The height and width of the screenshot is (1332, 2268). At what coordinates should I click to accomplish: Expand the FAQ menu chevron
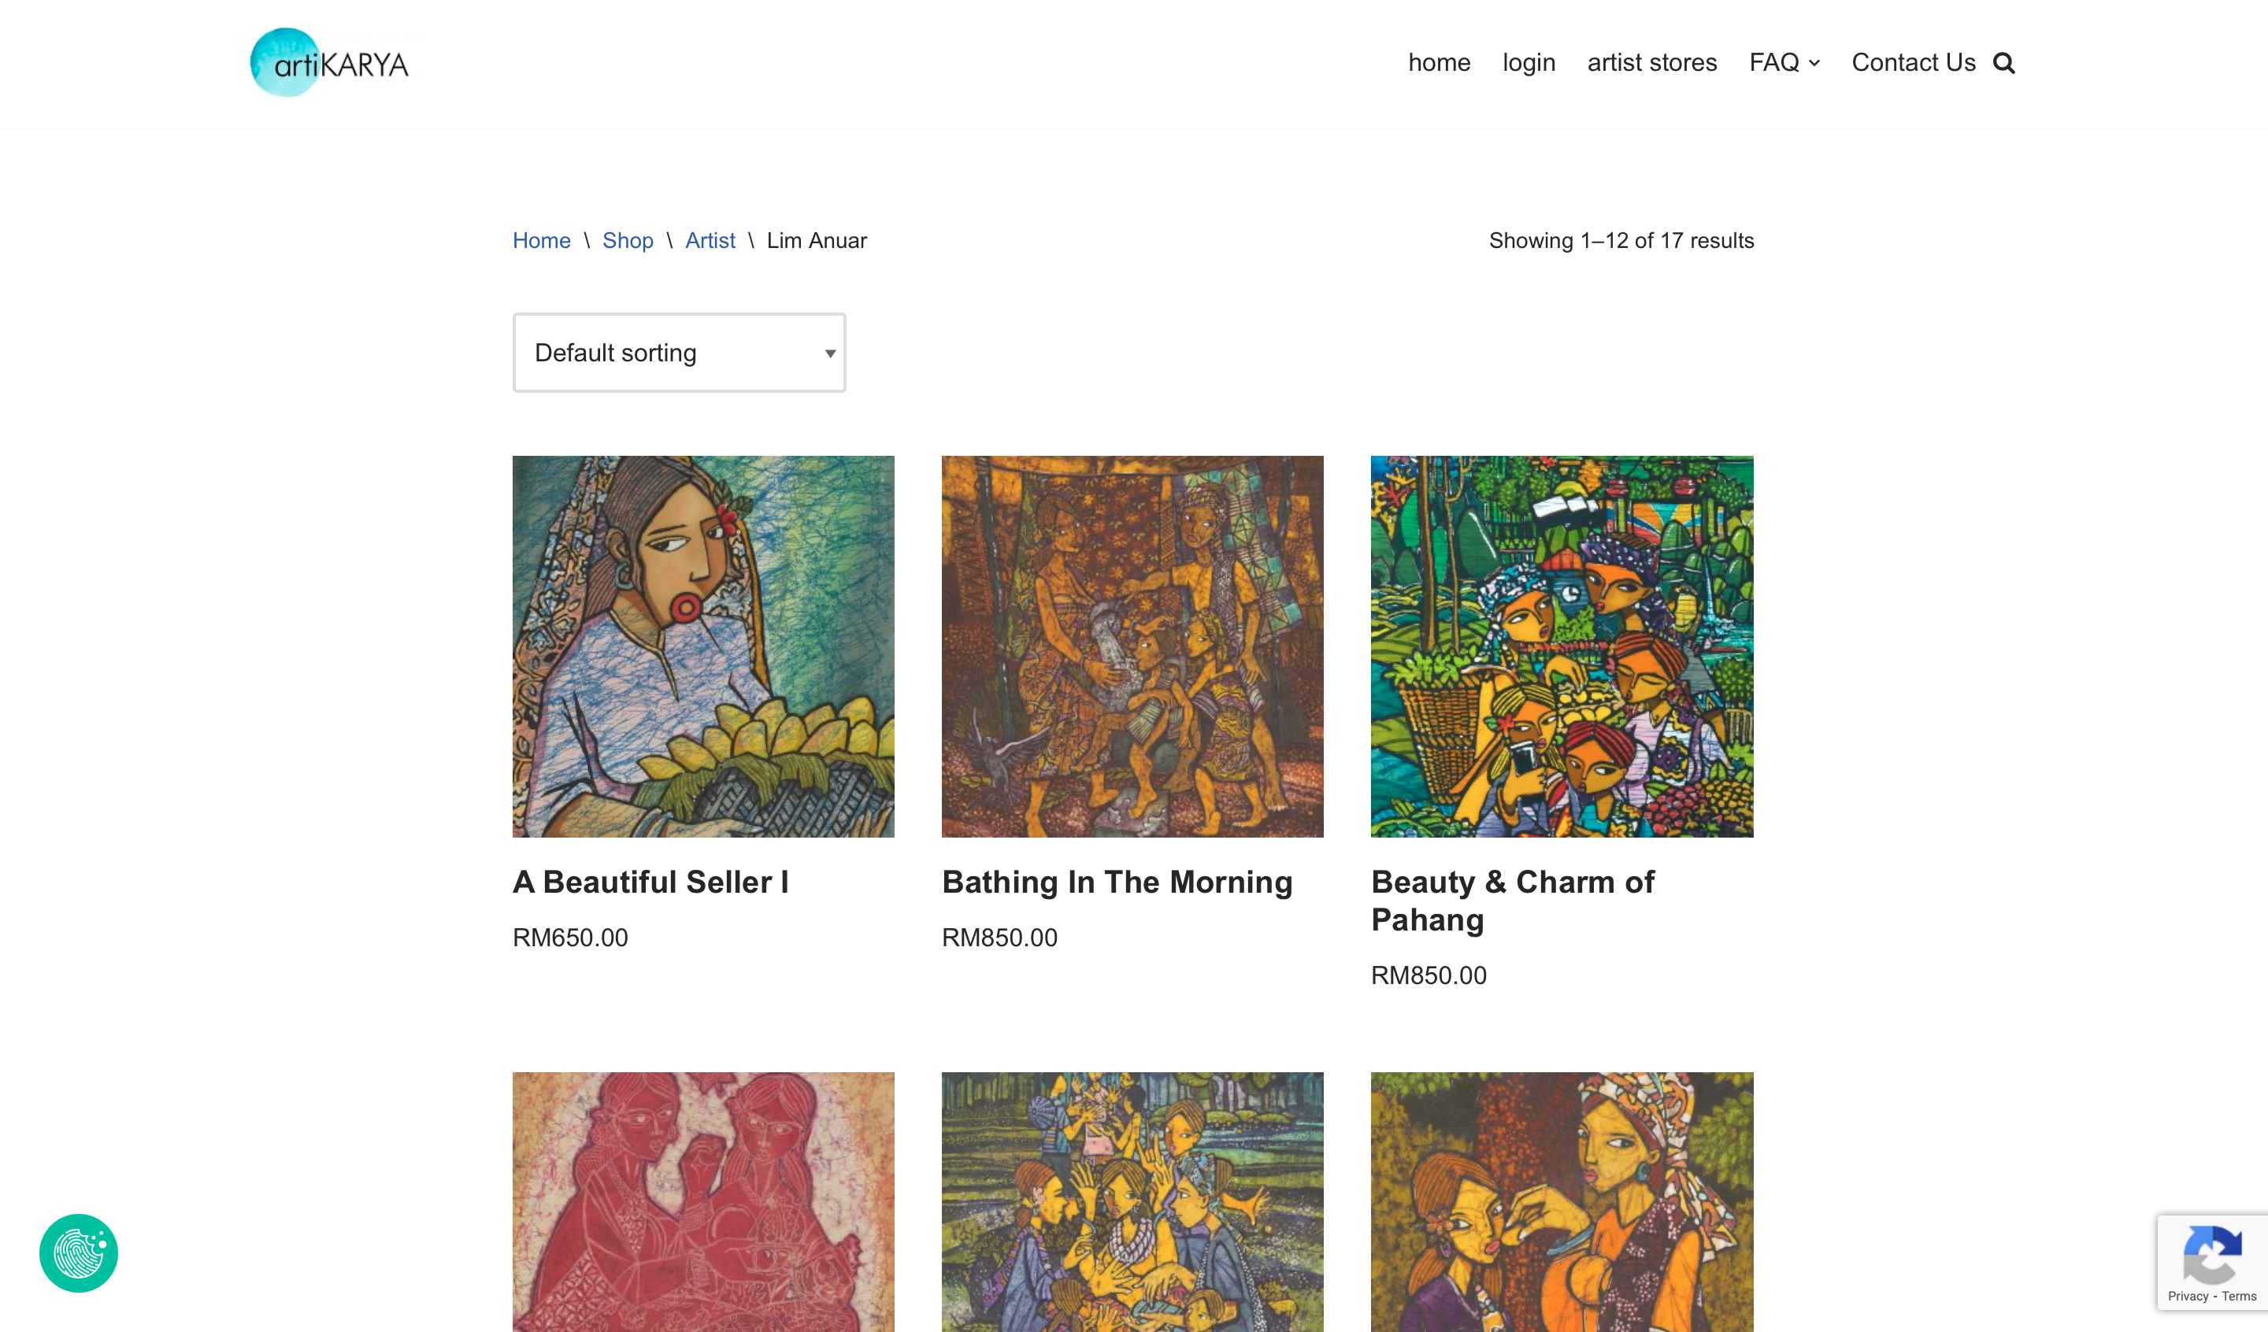coord(1814,63)
